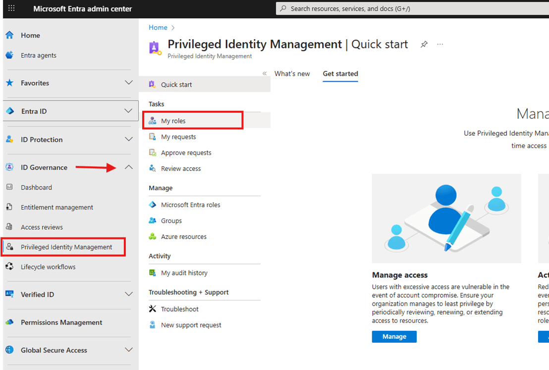This screenshot has height=370, width=549.
Task: Click the Dashboard icon
Action: point(9,187)
